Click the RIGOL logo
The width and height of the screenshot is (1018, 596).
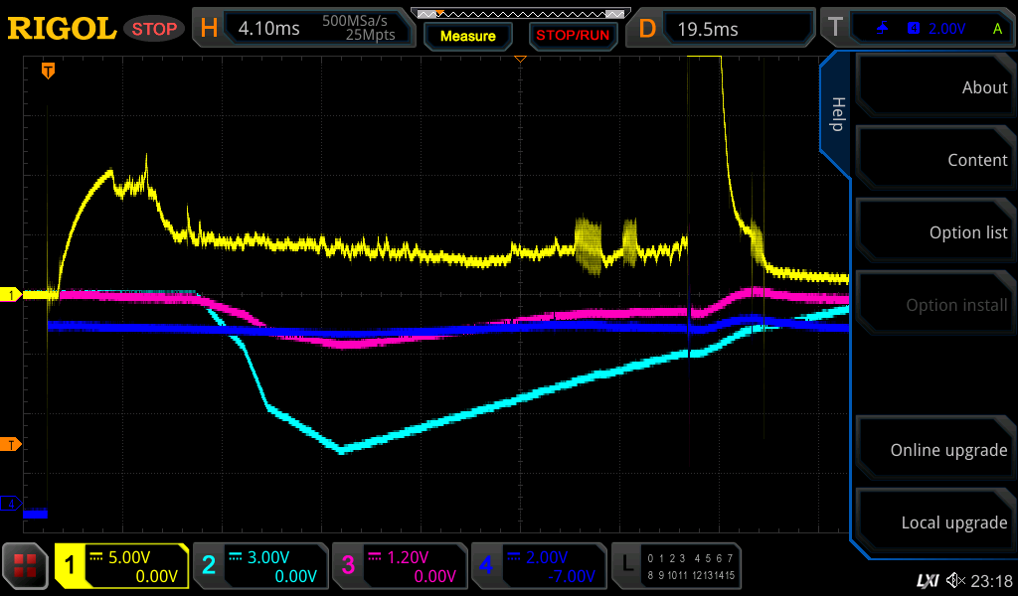[62, 28]
